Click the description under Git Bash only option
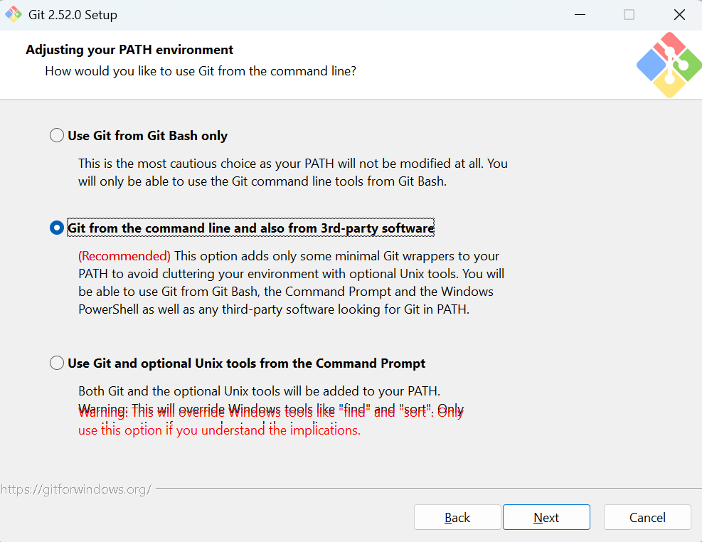Viewport: 702px width, 542px height. coord(293,172)
